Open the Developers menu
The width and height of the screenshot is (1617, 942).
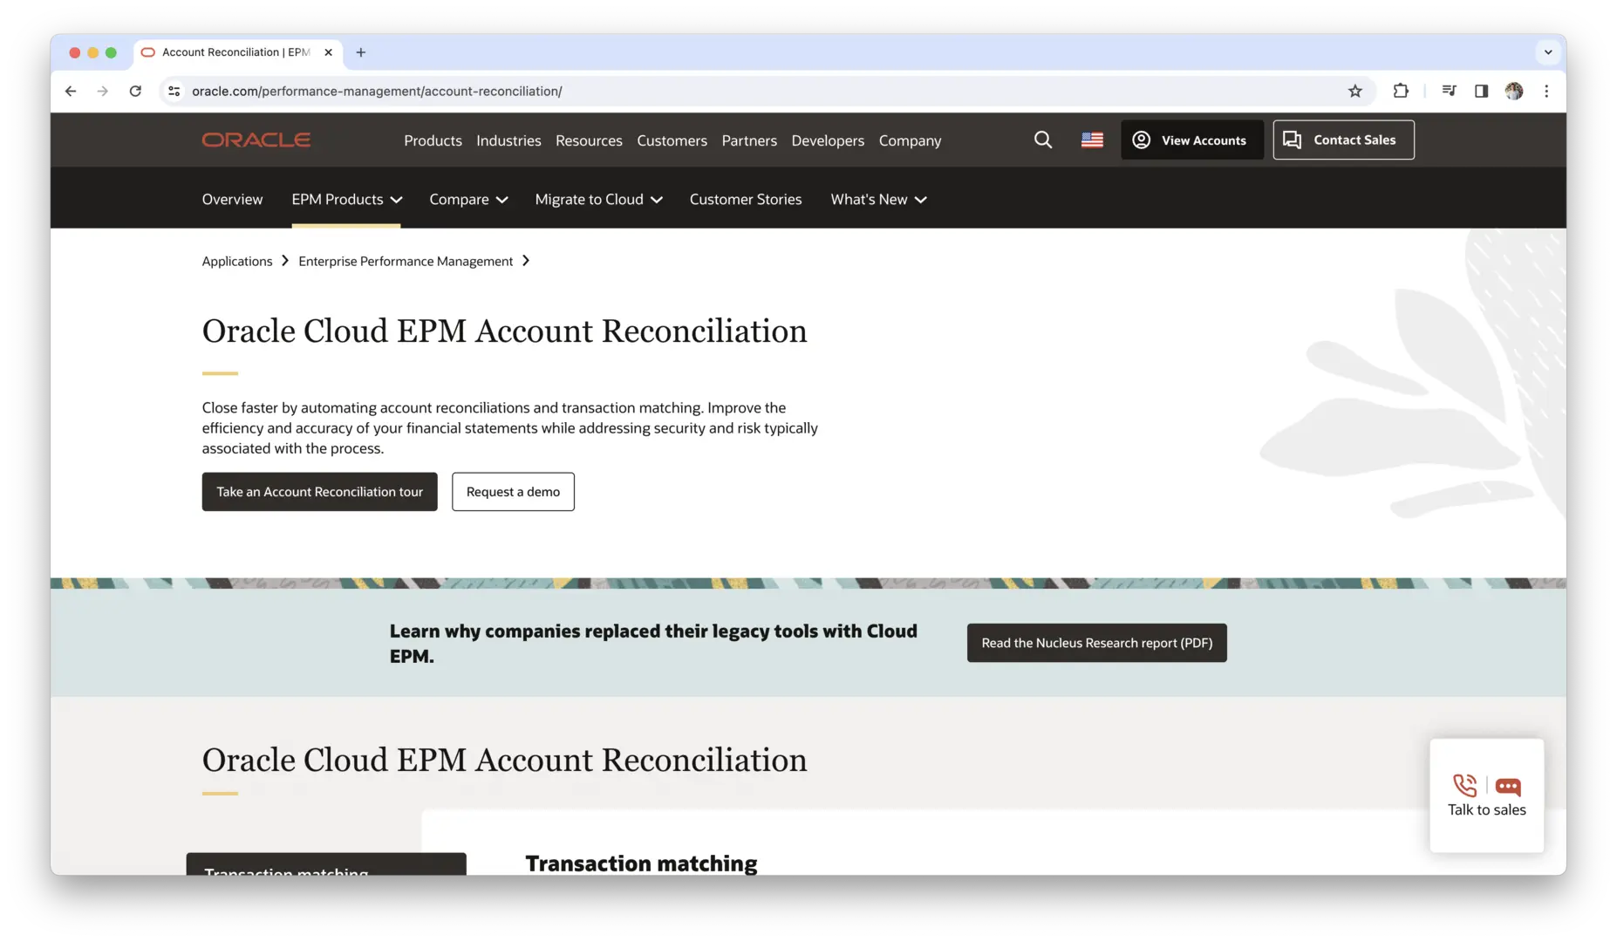828,140
